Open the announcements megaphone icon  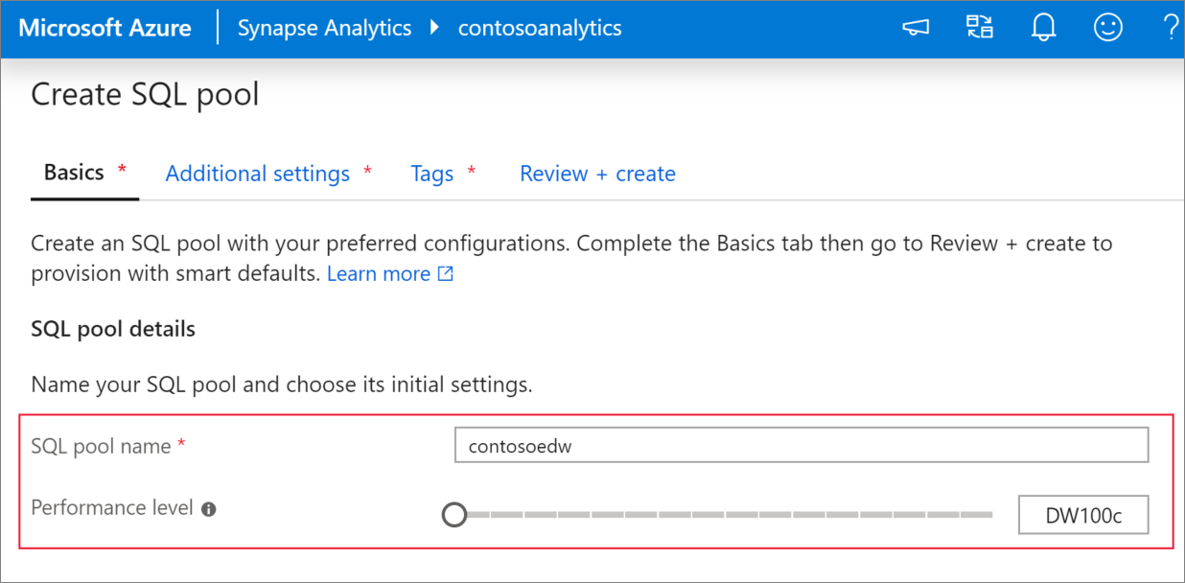pyautogui.click(x=915, y=27)
